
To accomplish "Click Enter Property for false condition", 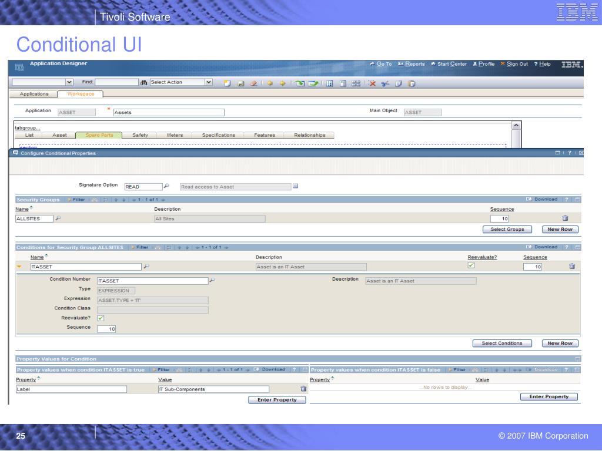I will pyautogui.click(x=549, y=396).
